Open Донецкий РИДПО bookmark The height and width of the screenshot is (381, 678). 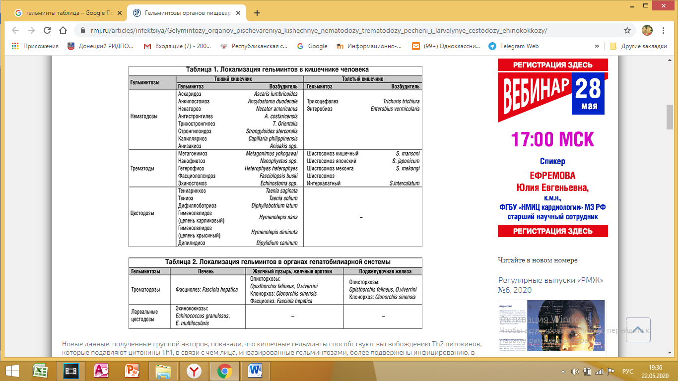(100, 46)
